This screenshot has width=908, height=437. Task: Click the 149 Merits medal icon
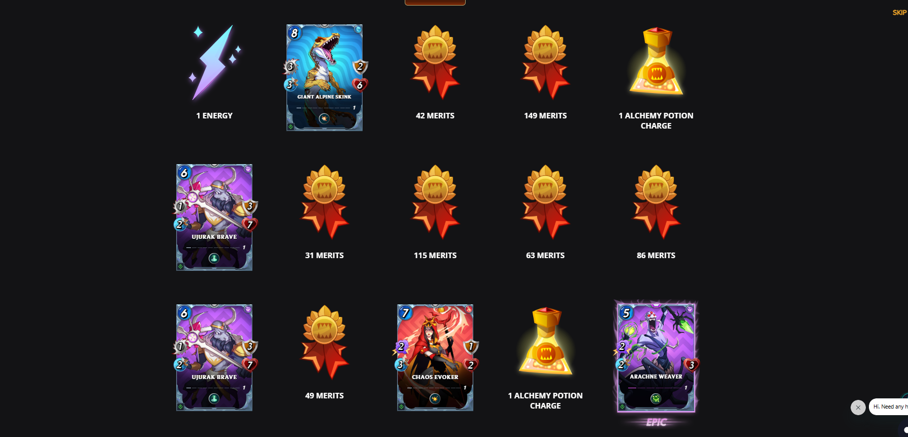[545, 62]
